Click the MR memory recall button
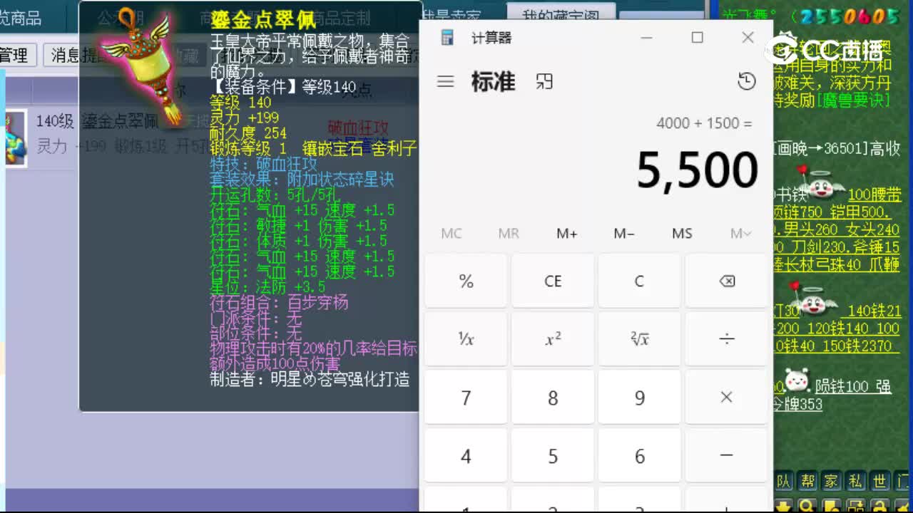The height and width of the screenshot is (513, 913). tap(509, 234)
